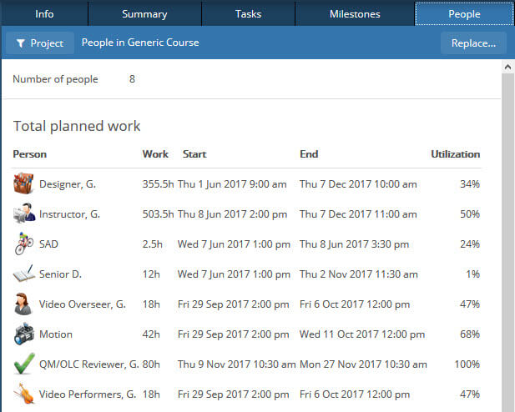Click the 42h work value
This screenshot has height=412, width=515.
(151, 334)
